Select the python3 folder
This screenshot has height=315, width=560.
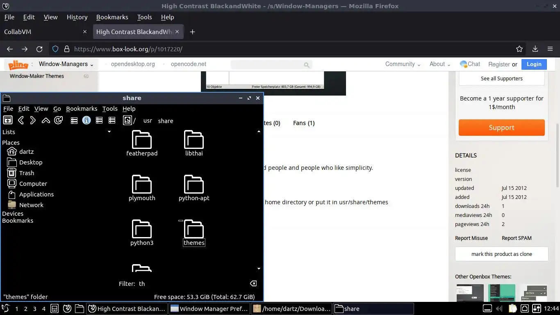pyautogui.click(x=142, y=233)
